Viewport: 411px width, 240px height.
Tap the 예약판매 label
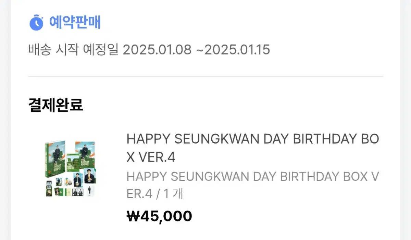tap(75, 23)
